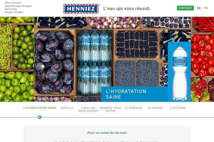214x142 pixels.
Task: Click the crate of Henniez bottles
Action: click(95, 62)
